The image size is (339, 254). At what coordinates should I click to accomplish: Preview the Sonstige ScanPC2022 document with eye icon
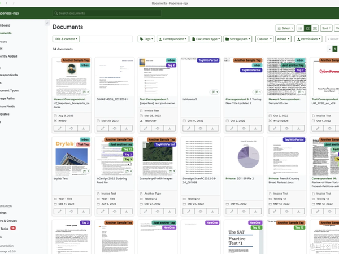pos(201,211)
